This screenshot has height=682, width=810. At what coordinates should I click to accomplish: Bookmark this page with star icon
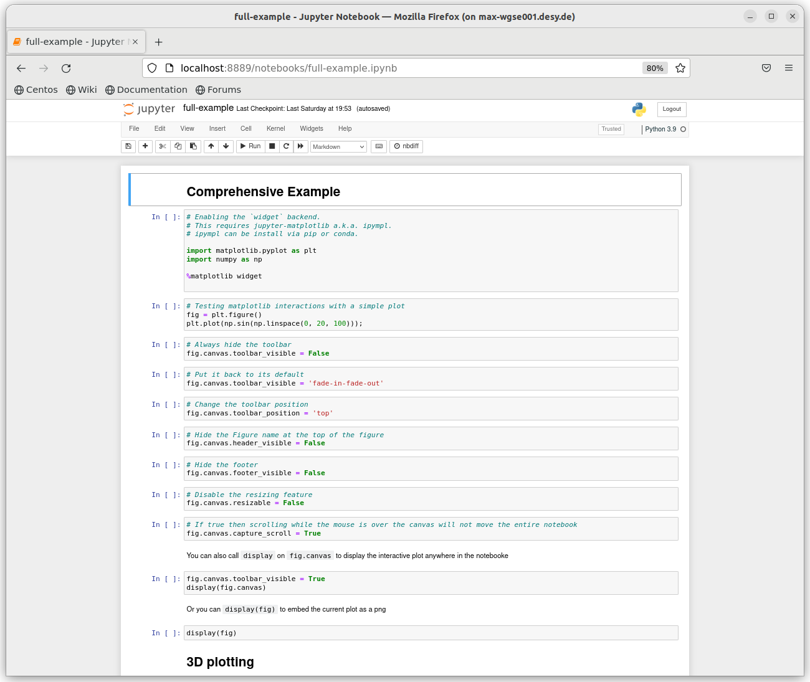click(x=680, y=68)
